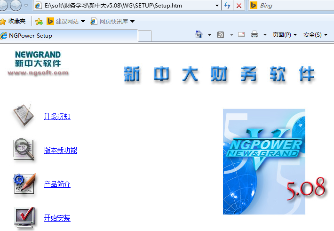Screen dimensions: 334x231
Task: Click the 开始安装 start install link
Action: pyautogui.click(x=57, y=218)
